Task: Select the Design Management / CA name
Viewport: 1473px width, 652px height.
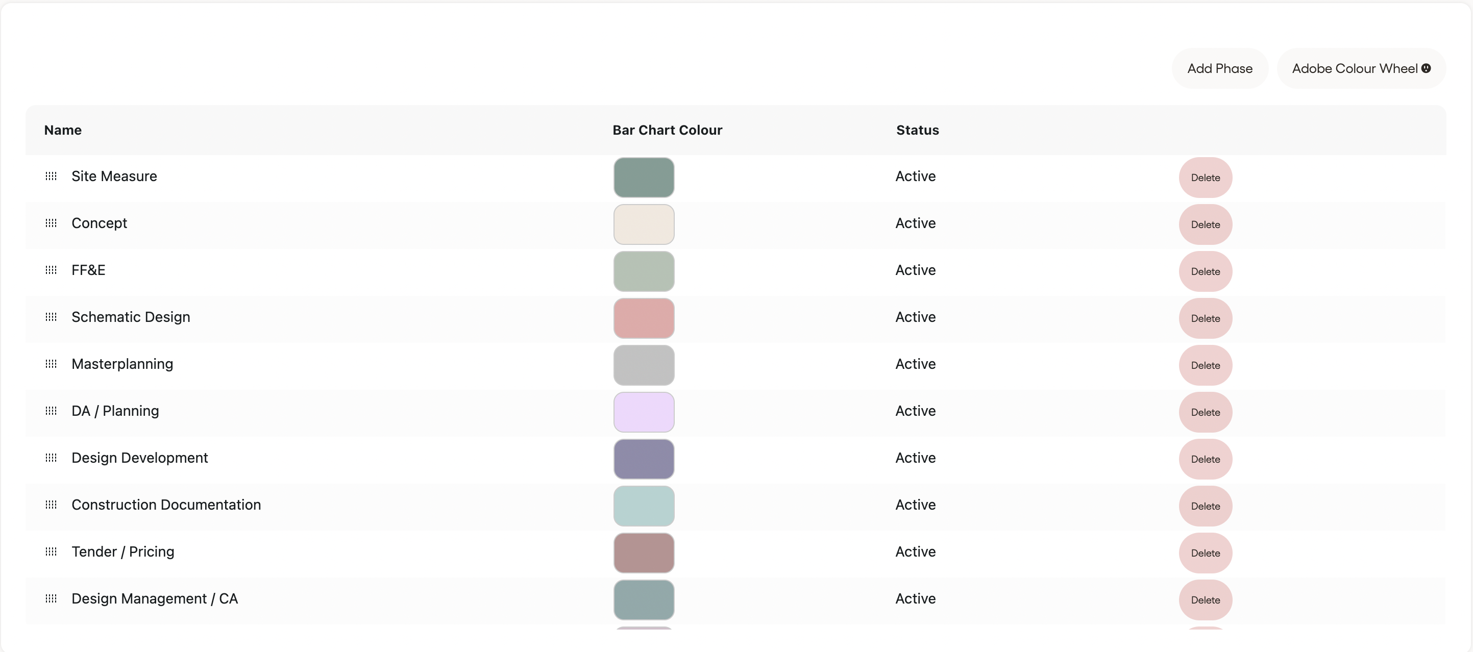Action: coord(154,598)
